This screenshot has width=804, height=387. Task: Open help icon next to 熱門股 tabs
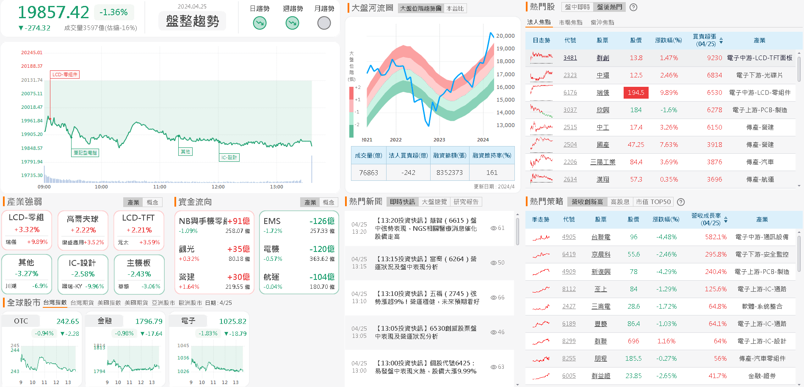pos(633,7)
